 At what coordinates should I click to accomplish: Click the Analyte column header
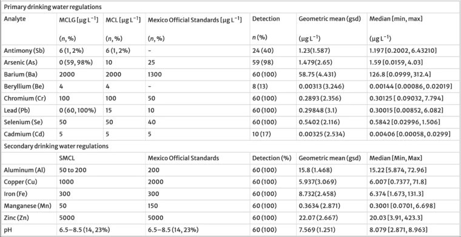click(x=15, y=19)
